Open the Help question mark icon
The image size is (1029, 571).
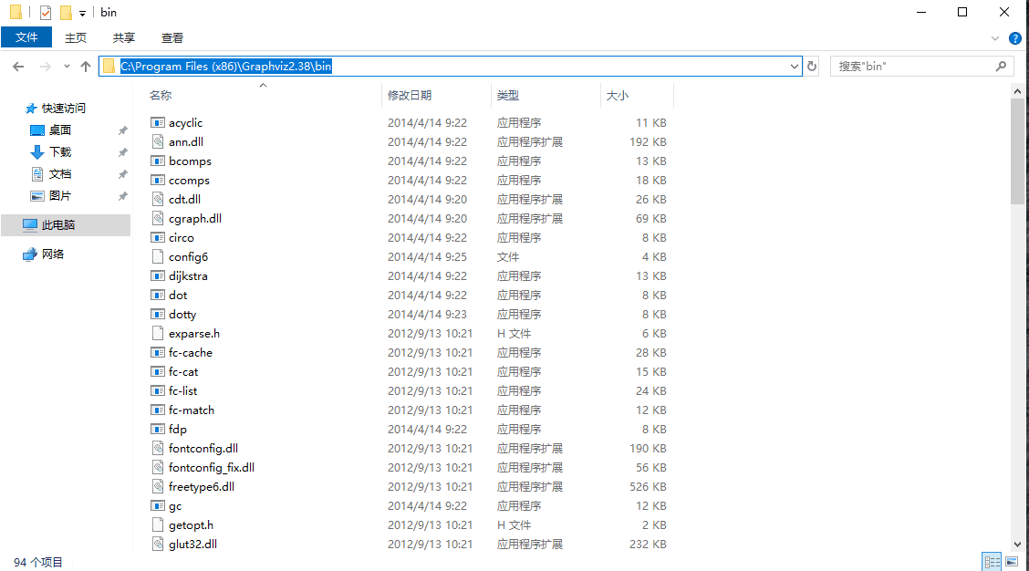point(1015,38)
